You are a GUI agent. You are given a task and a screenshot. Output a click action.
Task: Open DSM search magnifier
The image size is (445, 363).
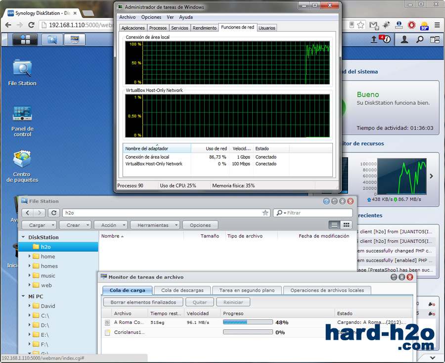point(419,40)
